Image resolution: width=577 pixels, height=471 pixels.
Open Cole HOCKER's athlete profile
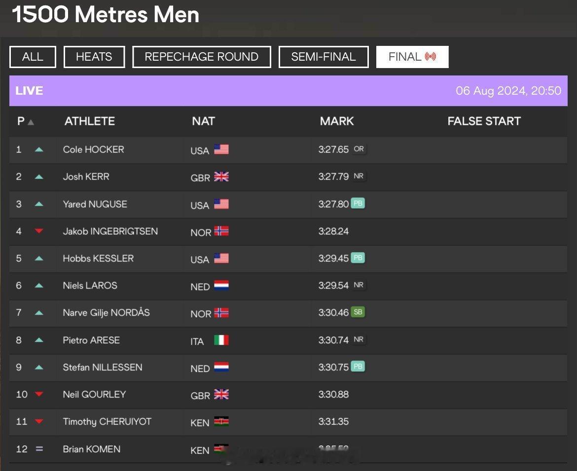click(94, 149)
